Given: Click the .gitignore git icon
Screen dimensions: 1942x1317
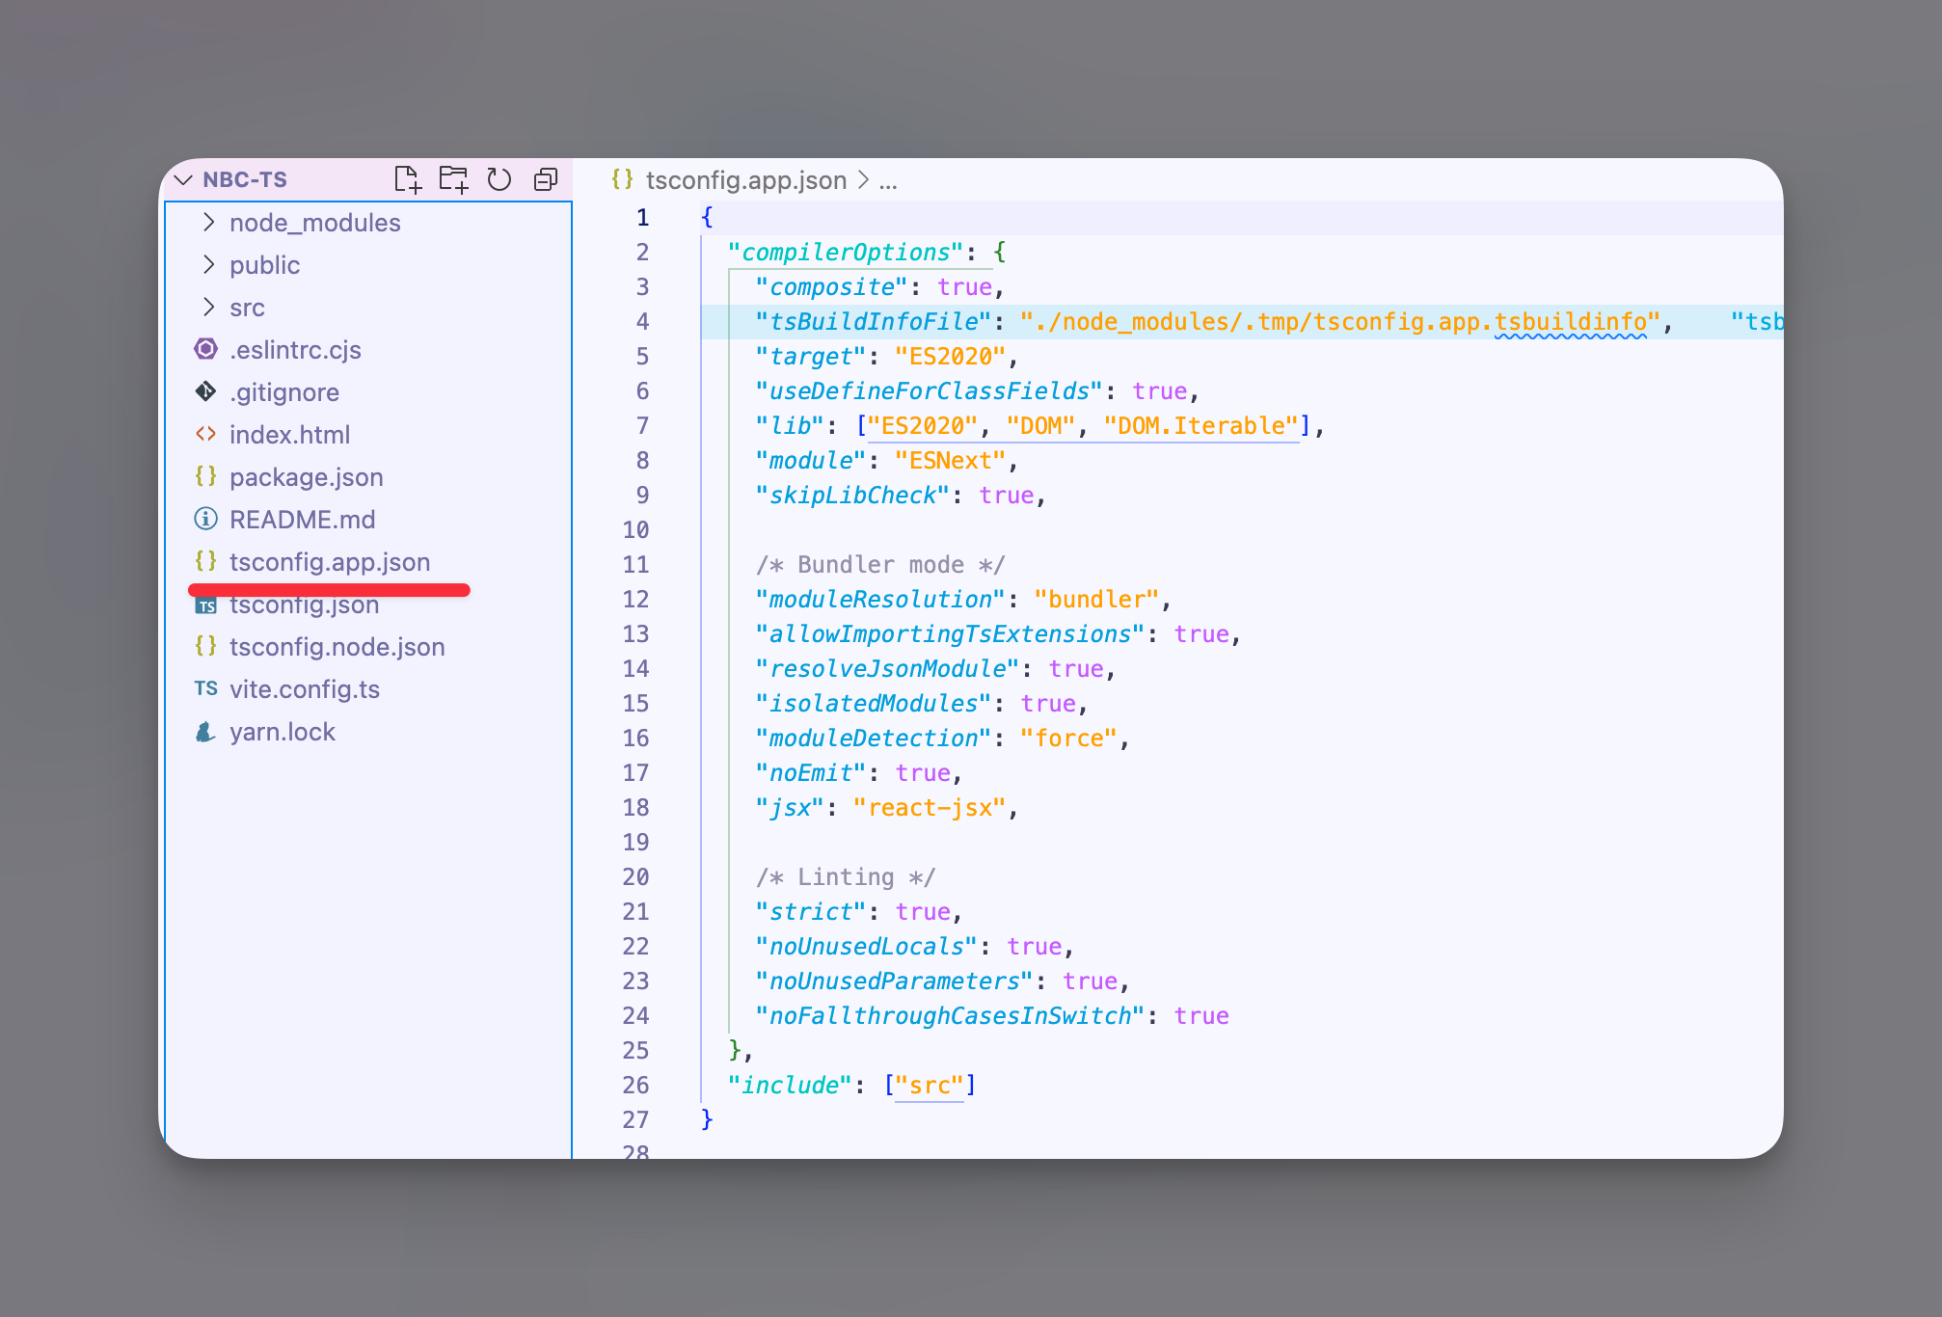Looking at the screenshot, I should coord(205,391).
